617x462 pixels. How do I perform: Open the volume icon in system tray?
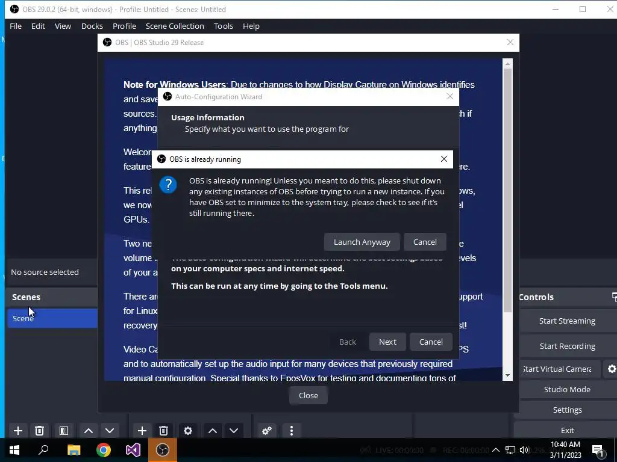coord(524,450)
